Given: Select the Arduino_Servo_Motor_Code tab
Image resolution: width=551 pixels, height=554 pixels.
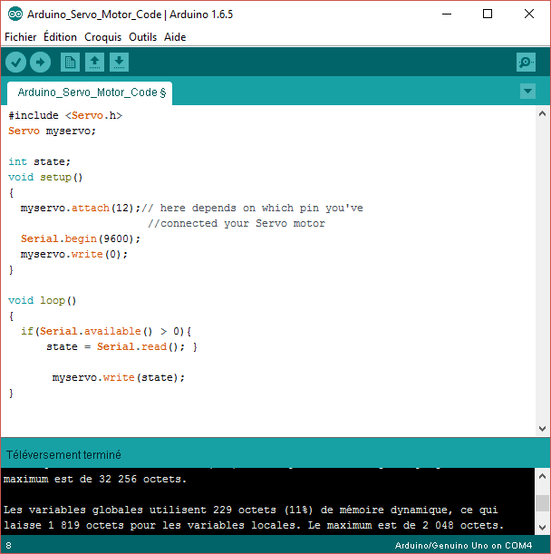Looking at the screenshot, I should click(90, 92).
